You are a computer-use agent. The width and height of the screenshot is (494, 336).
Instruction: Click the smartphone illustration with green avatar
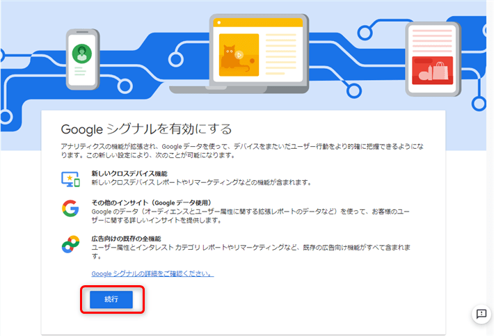click(83, 59)
